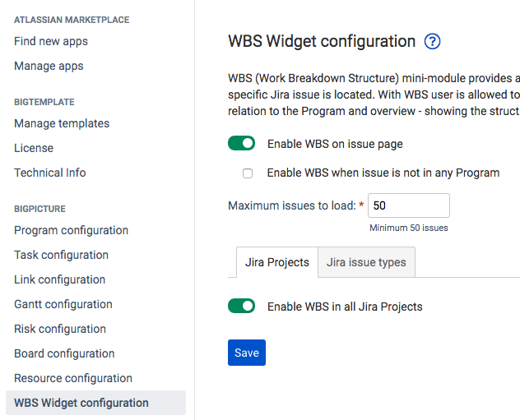
Task: Go to Manage templates
Action: click(62, 123)
